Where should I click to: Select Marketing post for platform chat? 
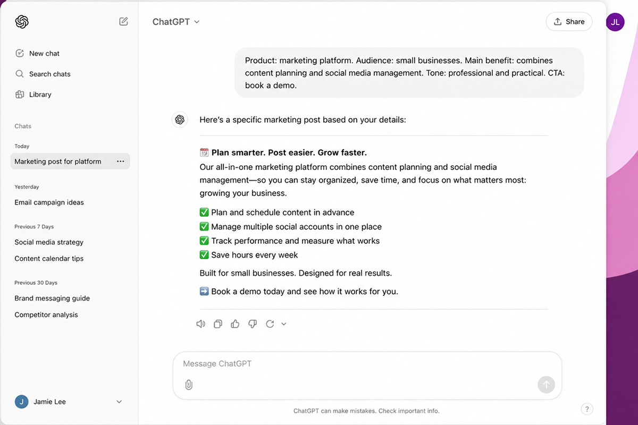click(70, 161)
